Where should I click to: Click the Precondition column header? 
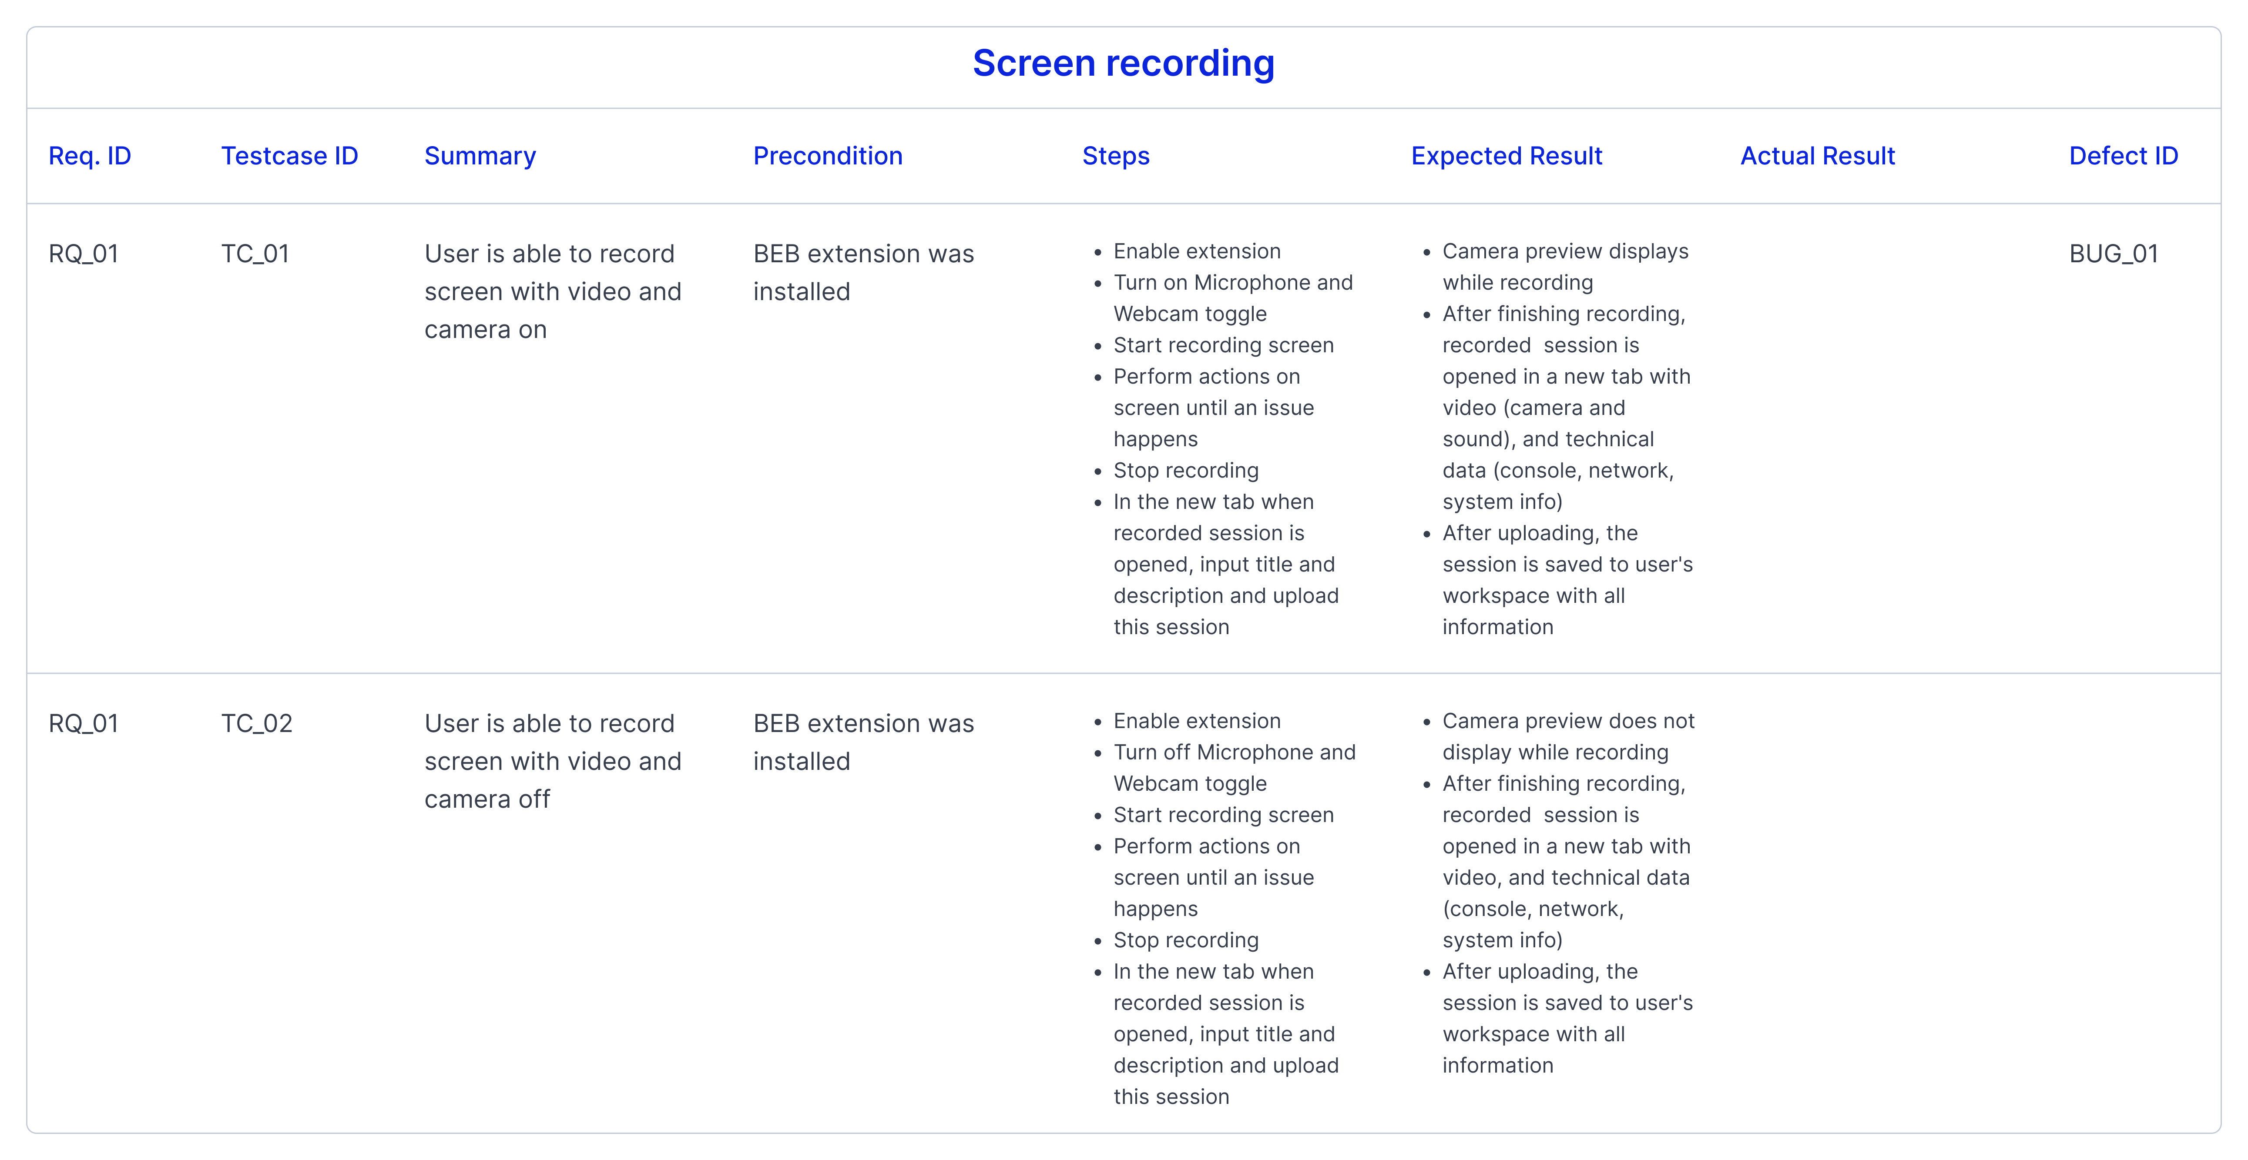(827, 156)
